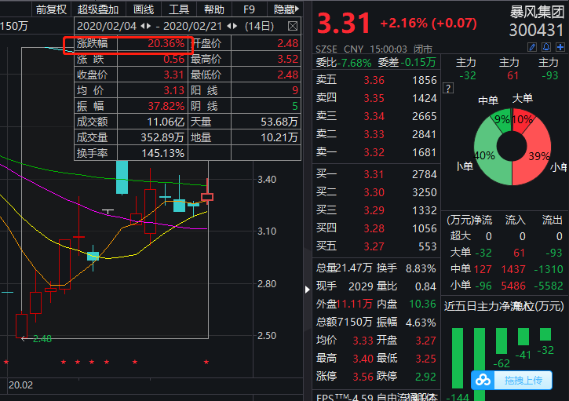
Task: Click the stock code 300431
Action: pyautogui.click(x=537, y=30)
